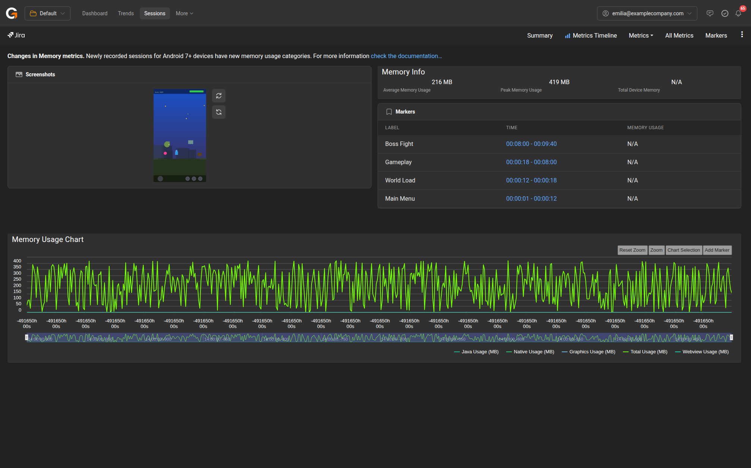Switch to the Trends tab
The image size is (751, 468).
tap(126, 13)
